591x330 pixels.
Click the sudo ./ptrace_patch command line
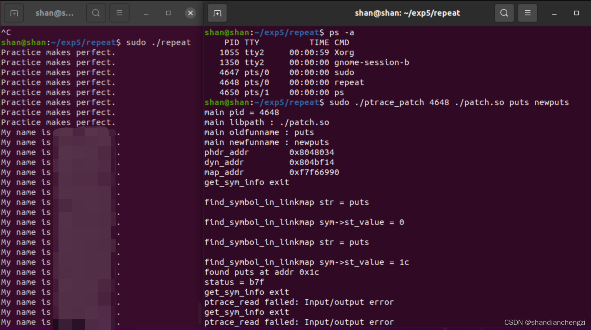pos(449,102)
